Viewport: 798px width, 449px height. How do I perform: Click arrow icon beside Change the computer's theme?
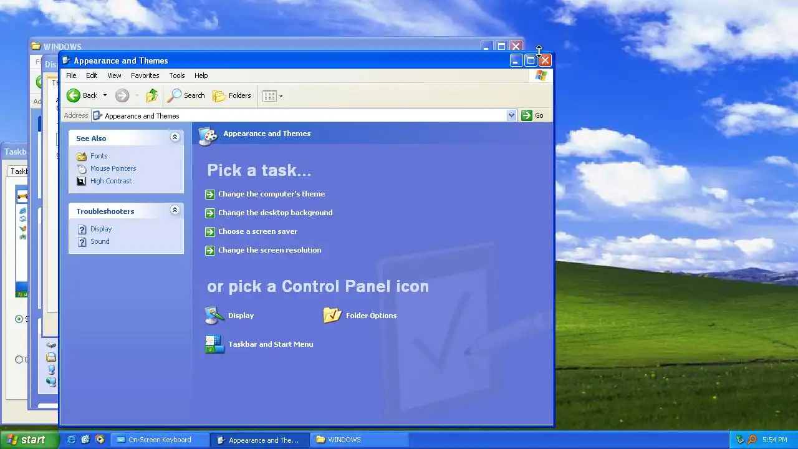pyautogui.click(x=209, y=194)
